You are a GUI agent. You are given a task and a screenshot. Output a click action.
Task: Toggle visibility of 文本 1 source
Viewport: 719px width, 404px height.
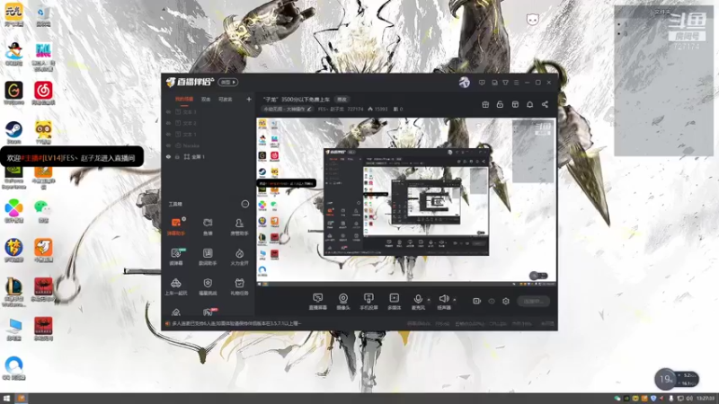click(x=168, y=134)
